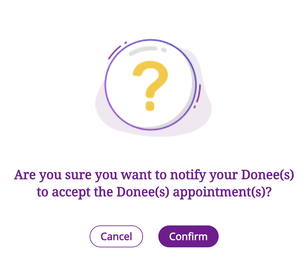Click the text "appointment(s)?"

point(222,192)
